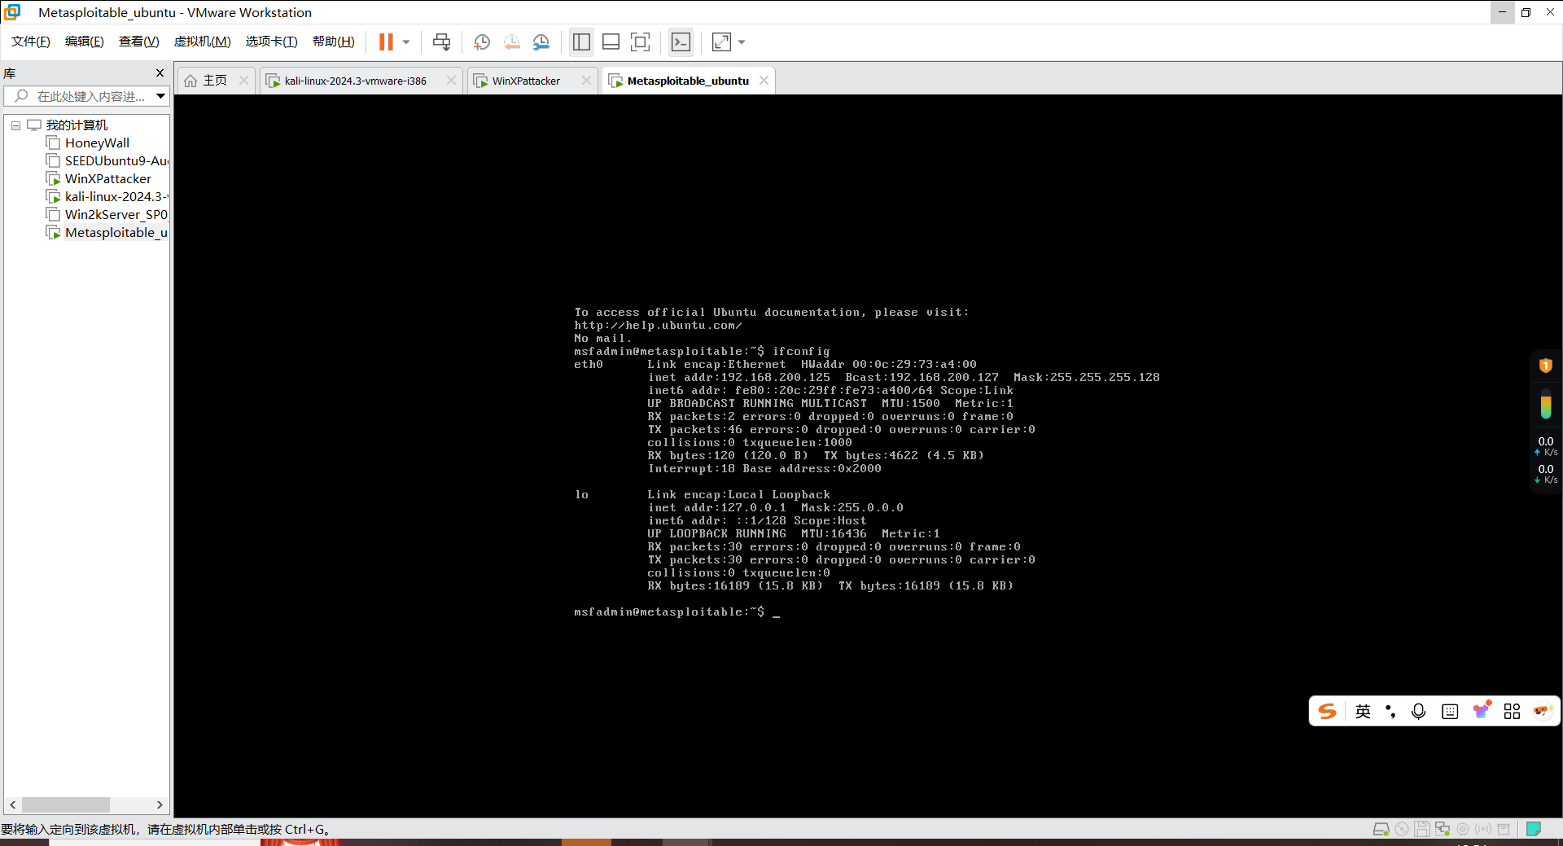Image resolution: width=1563 pixels, height=846 pixels.
Task: Open the 帮助(H) menu
Action: point(334,42)
